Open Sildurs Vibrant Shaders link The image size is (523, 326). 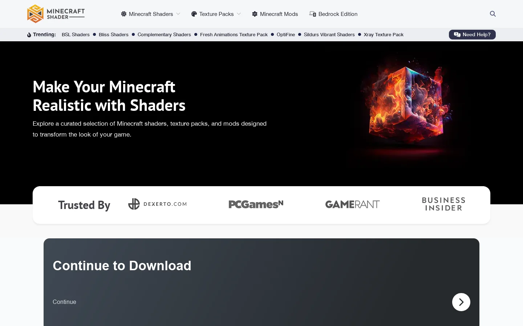329,34
